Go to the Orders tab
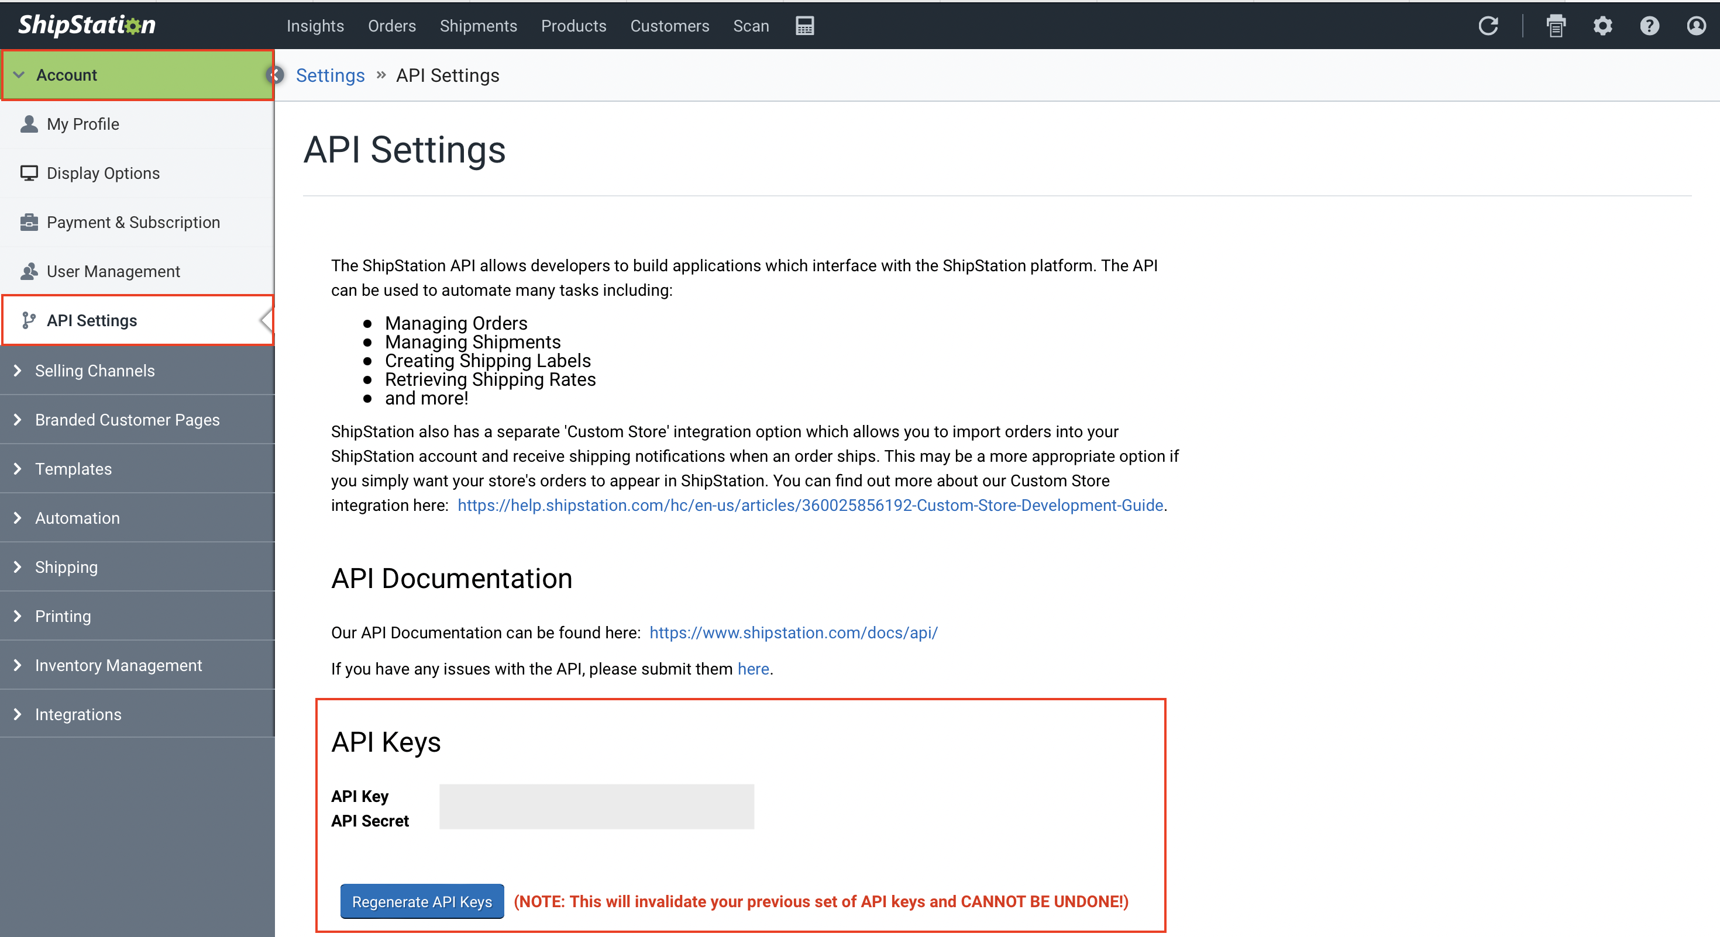The width and height of the screenshot is (1720, 937). click(391, 25)
